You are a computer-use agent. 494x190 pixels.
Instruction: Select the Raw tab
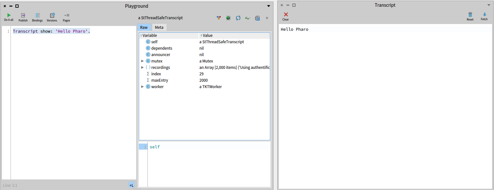[x=144, y=28]
